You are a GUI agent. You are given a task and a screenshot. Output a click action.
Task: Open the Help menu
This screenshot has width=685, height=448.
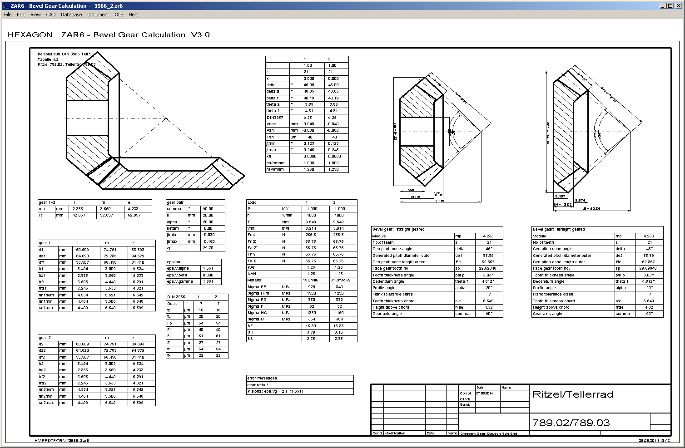133,15
